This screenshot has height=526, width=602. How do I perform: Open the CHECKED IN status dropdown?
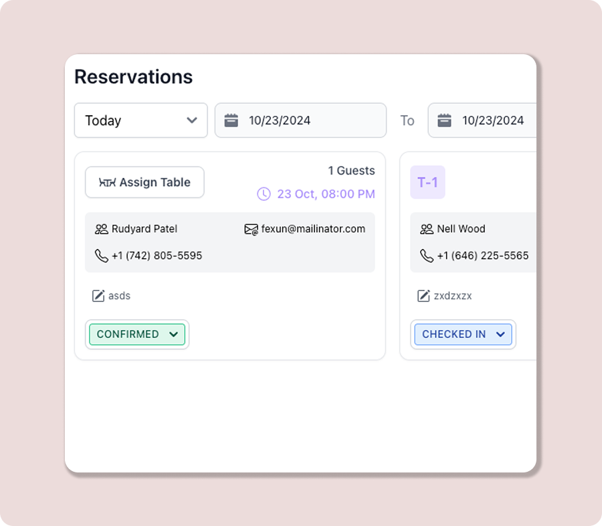point(463,335)
